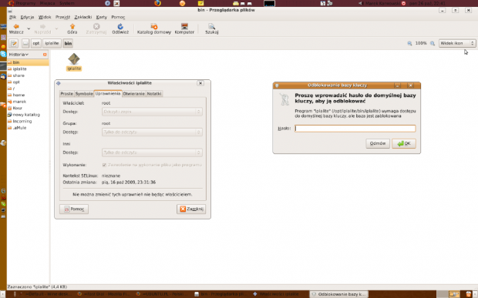This screenshot has width=478, height=298.
Task: Switch to Odblokowanie bazy taskbar entry
Action: [338, 294]
